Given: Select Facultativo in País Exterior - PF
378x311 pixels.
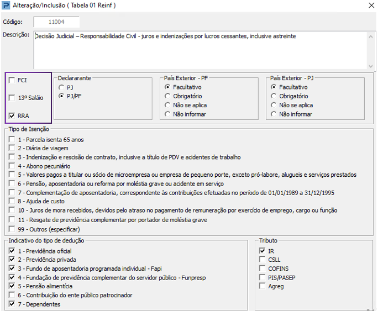Looking at the screenshot, I should coord(167,87).
